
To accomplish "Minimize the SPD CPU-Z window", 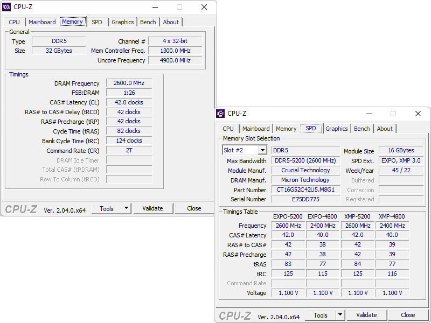I will coord(369,114).
